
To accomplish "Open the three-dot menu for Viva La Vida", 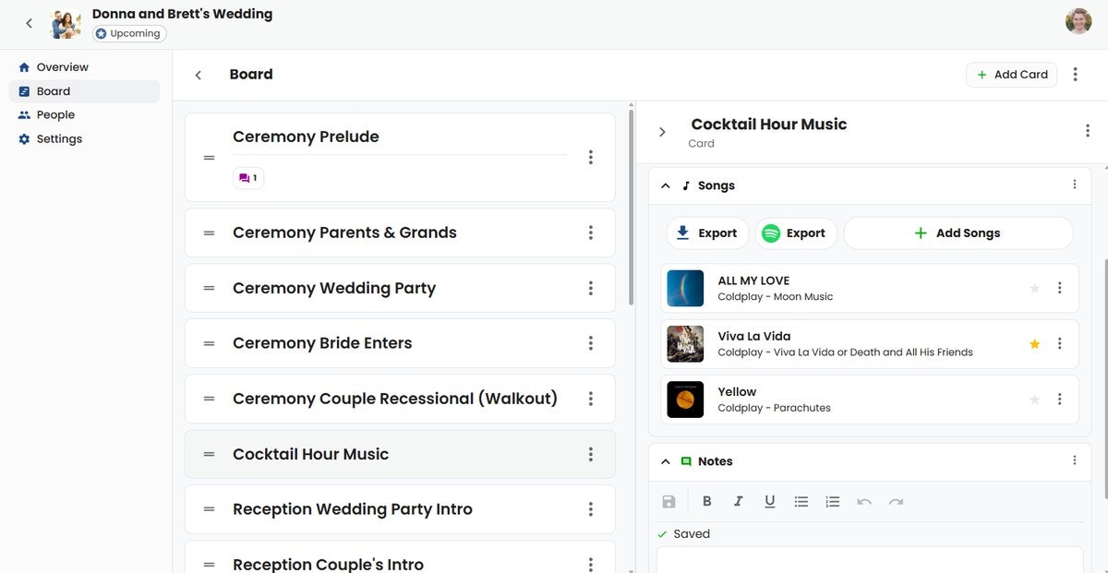I will point(1060,343).
